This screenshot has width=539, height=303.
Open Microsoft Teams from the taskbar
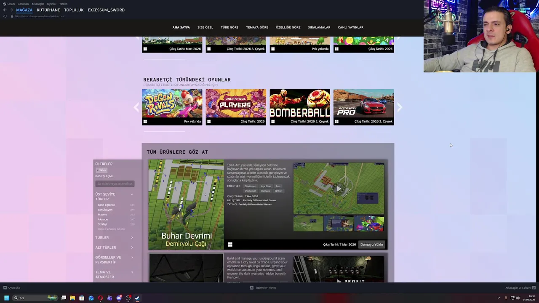click(x=109, y=298)
